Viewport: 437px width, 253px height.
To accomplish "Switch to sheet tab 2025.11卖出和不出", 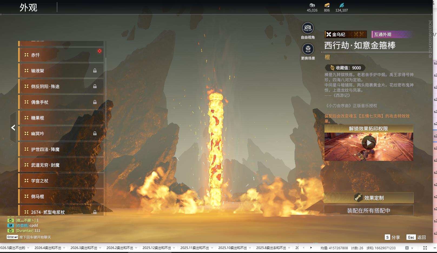I will [x=195, y=248].
